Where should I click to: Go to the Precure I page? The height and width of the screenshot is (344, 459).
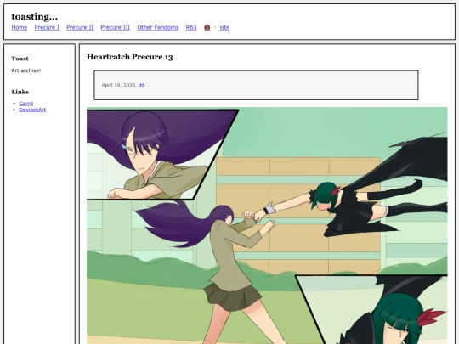click(x=47, y=27)
